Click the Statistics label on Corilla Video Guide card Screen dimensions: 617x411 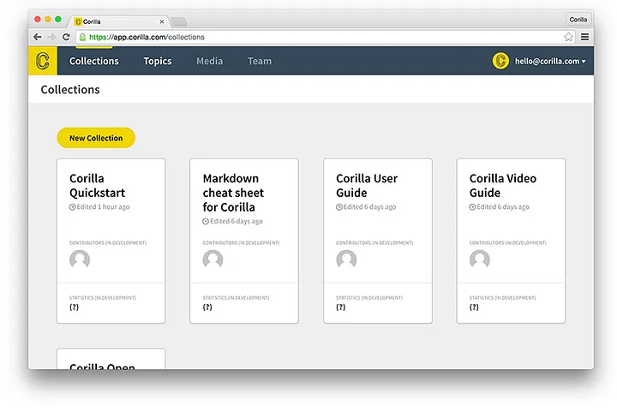(502, 298)
